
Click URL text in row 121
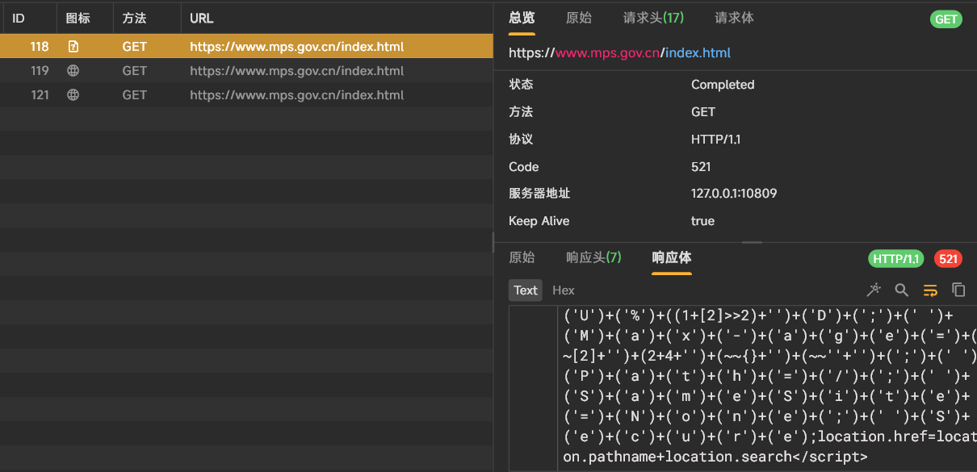(297, 95)
